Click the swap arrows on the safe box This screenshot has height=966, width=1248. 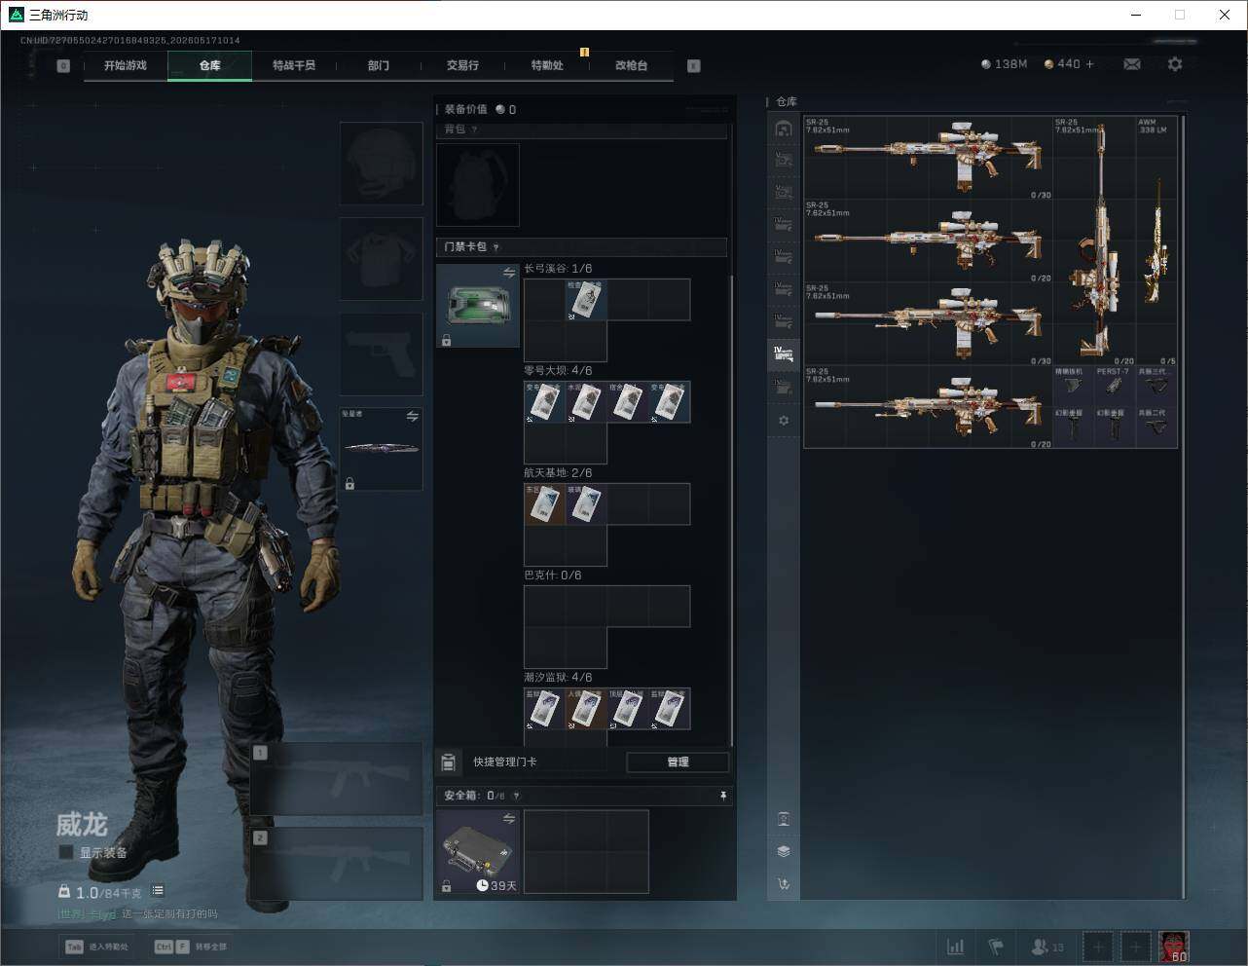click(508, 819)
